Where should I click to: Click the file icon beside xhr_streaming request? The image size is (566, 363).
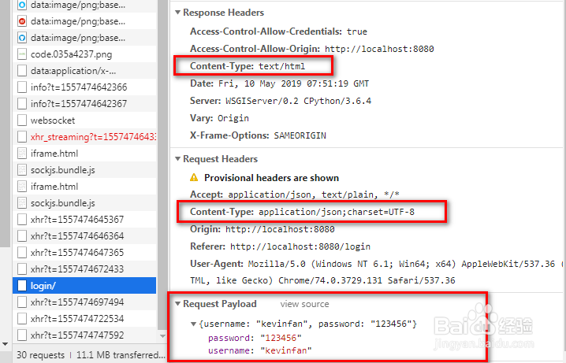pyautogui.click(x=22, y=137)
